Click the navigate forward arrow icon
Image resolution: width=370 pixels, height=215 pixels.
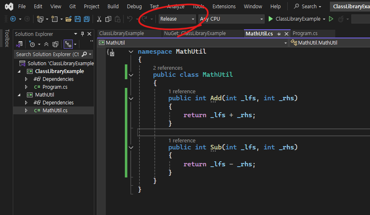point(27,19)
